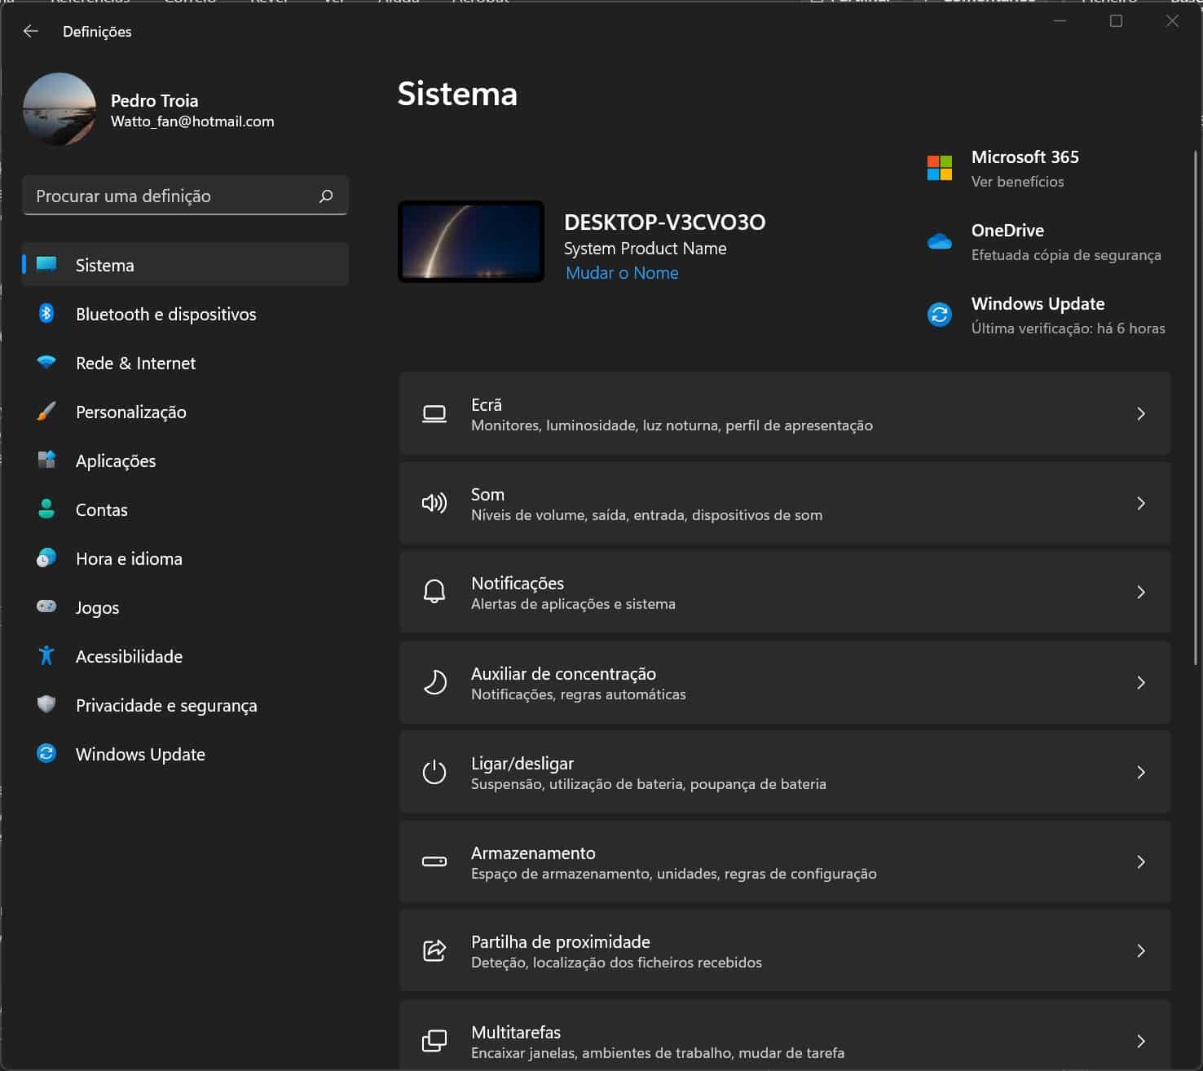Click the speaker icon in the Som row

click(434, 503)
